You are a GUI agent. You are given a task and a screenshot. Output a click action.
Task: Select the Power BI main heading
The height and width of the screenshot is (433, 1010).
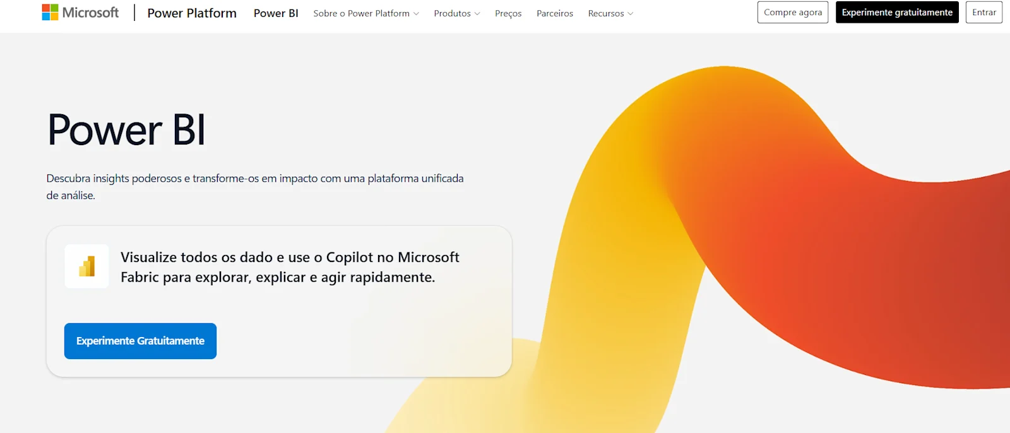click(x=126, y=130)
